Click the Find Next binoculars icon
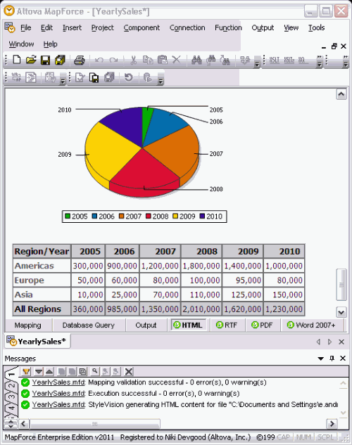The height and width of the screenshot is (445, 352). click(x=225, y=60)
